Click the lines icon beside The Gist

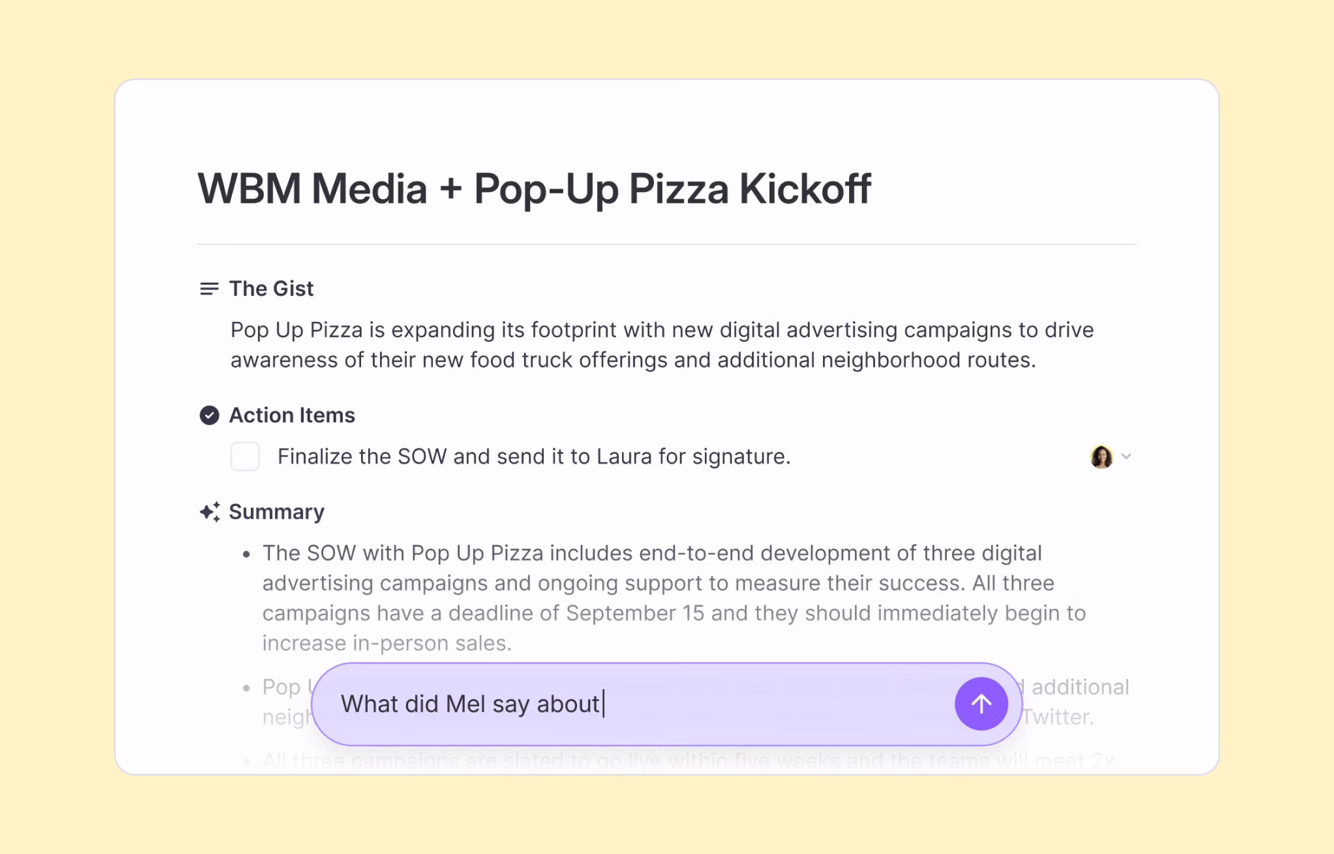(209, 289)
